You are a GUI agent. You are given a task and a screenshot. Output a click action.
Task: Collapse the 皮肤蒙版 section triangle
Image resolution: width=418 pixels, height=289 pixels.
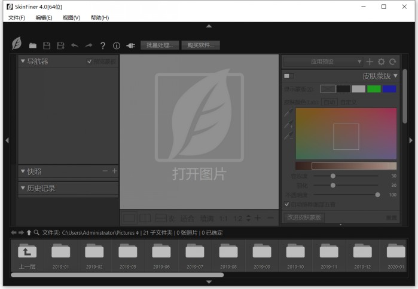pyautogui.click(x=396, y=76)
